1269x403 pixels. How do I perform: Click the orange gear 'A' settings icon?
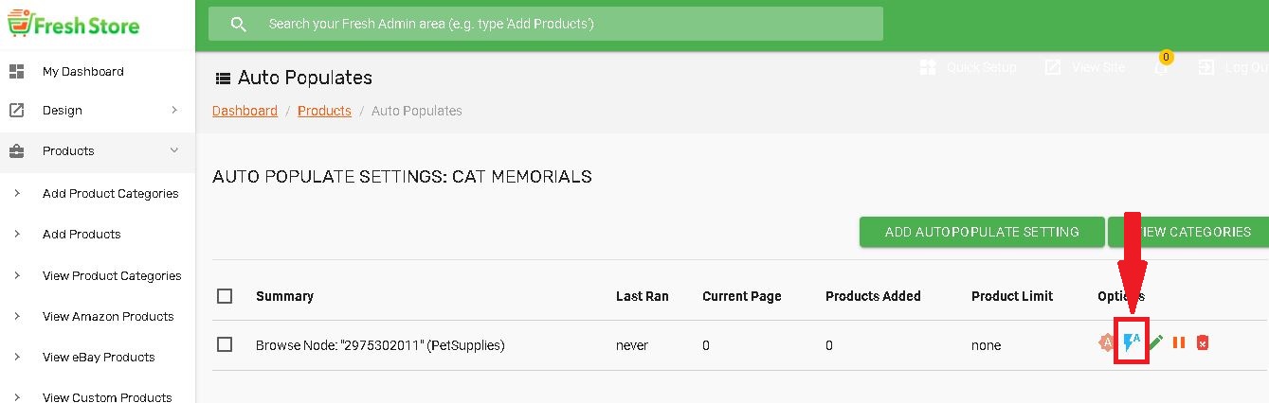(x=1106, y=343)
